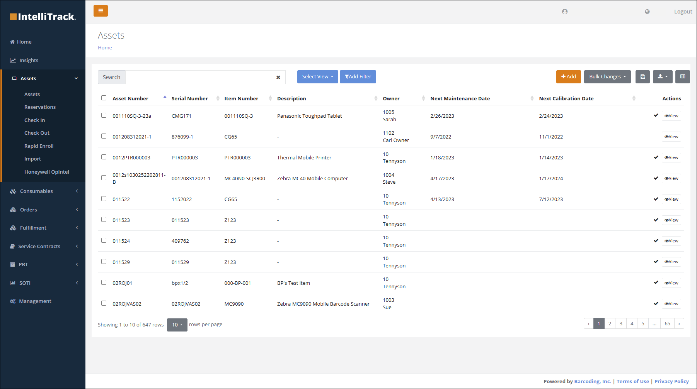697x389 pixels.
Task: Click the Add Filter button
Action: tap(358, 77)
